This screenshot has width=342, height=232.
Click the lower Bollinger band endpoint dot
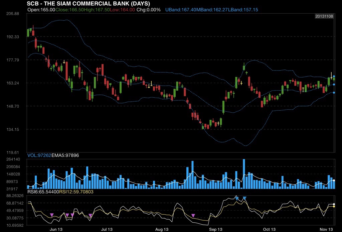334,93
